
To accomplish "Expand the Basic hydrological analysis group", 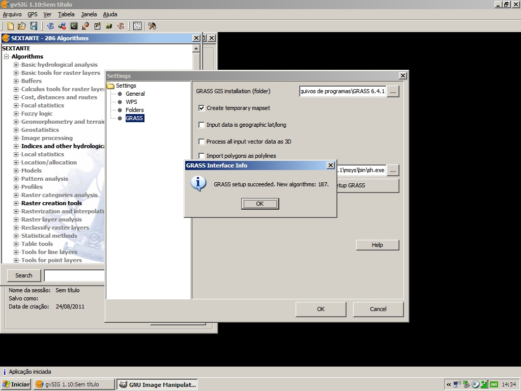I will click(16, 65).
